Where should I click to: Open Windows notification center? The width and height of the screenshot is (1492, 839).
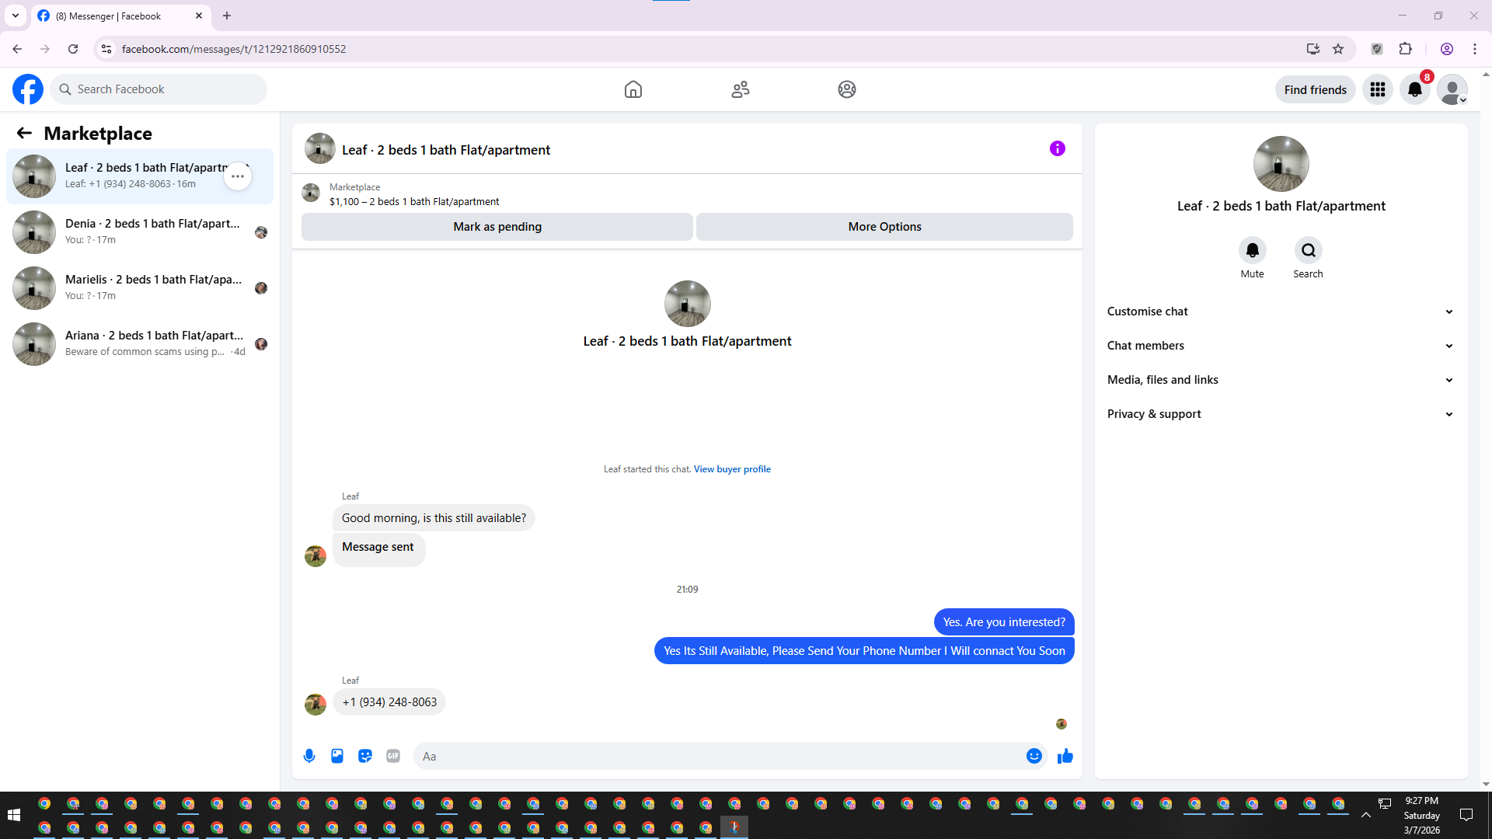click(x=1466, y=815)
